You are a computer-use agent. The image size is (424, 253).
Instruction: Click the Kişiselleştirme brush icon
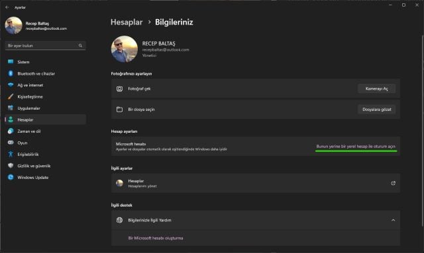[x=11, y=96]
